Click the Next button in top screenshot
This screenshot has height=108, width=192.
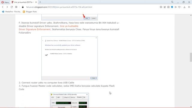[87, 18]
